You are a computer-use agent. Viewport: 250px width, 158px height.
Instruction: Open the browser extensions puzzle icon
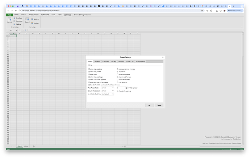(211, 11)
